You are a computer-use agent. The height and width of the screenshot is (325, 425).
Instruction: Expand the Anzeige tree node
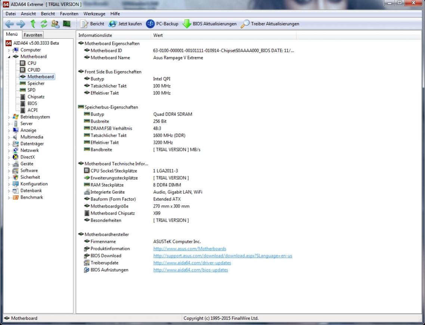(9, 130)
